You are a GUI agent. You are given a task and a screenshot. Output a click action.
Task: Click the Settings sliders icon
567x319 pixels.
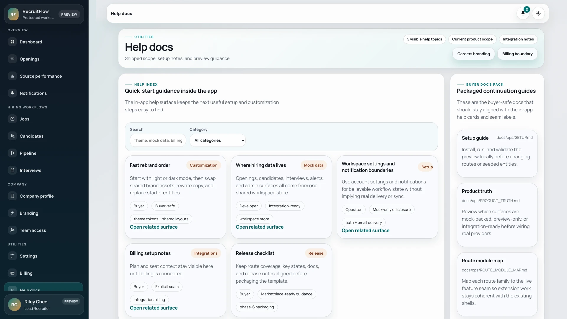pos(12,256)
